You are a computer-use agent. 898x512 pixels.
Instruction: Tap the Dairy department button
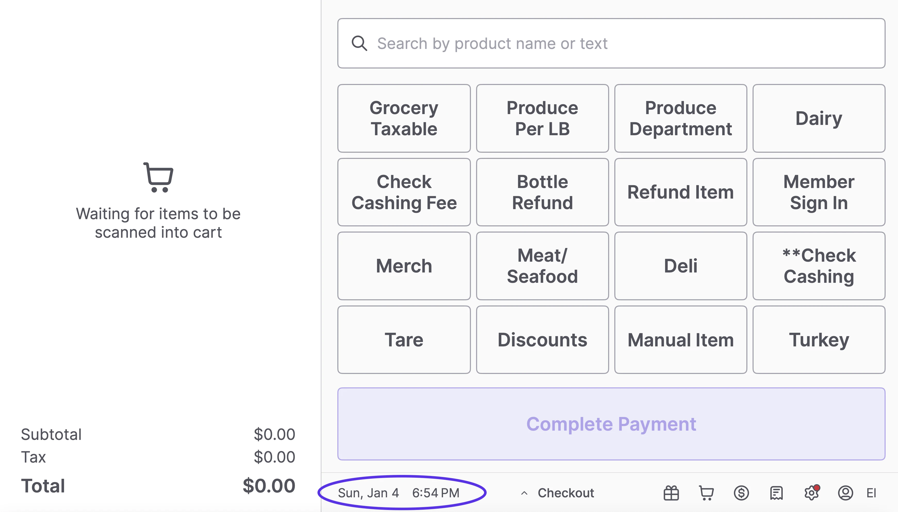tap(819, 118)
